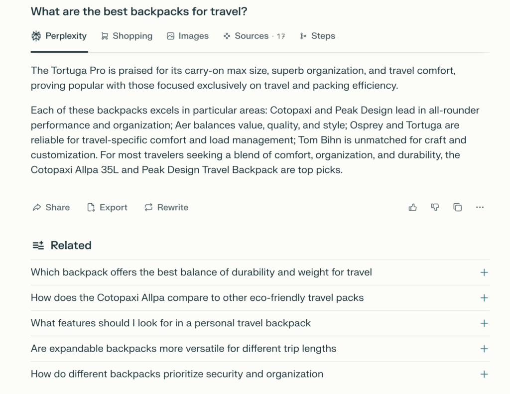Click the Rewrite arrows icon
Screen dimensions: 510x394
pos(148,207)
